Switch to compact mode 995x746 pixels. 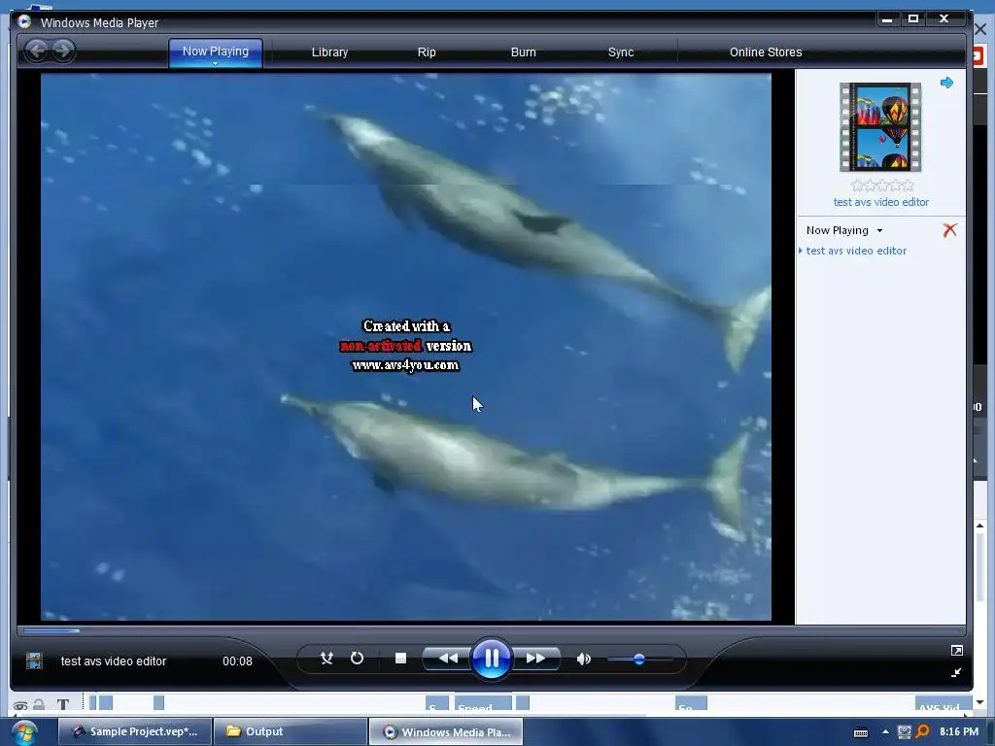pos(956,672)
